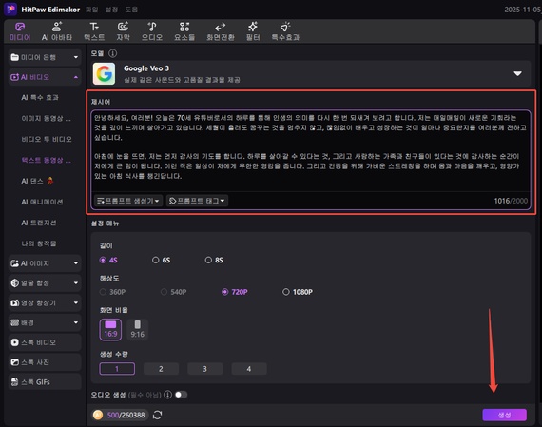Open 스톡 사진 in the sidebar

(45, 362)
